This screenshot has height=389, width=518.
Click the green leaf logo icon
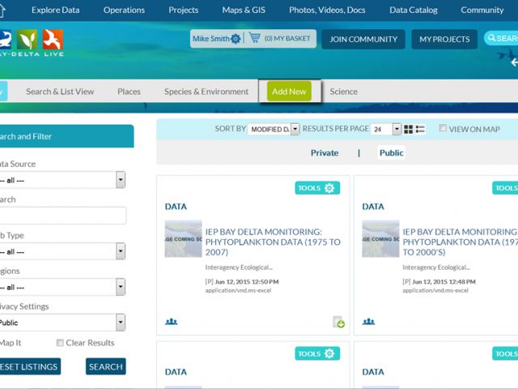(27, 40)
